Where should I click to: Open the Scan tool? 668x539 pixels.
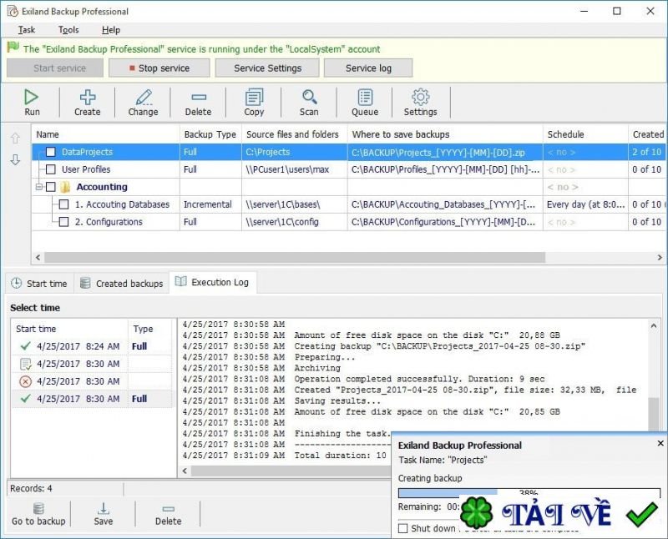click(x=309, y=102)
